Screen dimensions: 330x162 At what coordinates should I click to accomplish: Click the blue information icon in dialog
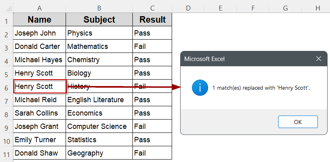click(x=200, y=88)
